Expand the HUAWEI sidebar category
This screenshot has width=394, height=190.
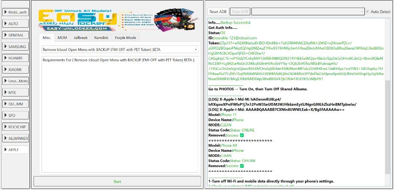(16, 58)
